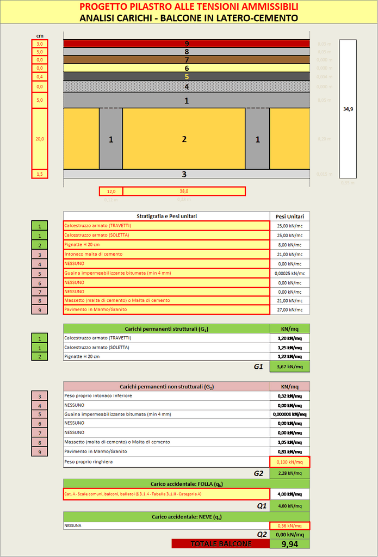This screenshot has height=557, width=378.
Task: Select the 20,0 cm pignatte height cell
Action: pos(40,139)
